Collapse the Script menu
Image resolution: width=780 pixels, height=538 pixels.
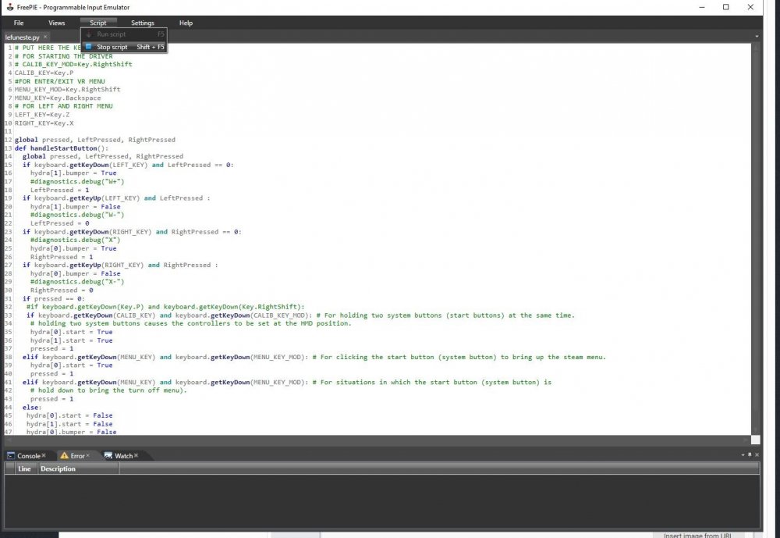coord(98,23)
